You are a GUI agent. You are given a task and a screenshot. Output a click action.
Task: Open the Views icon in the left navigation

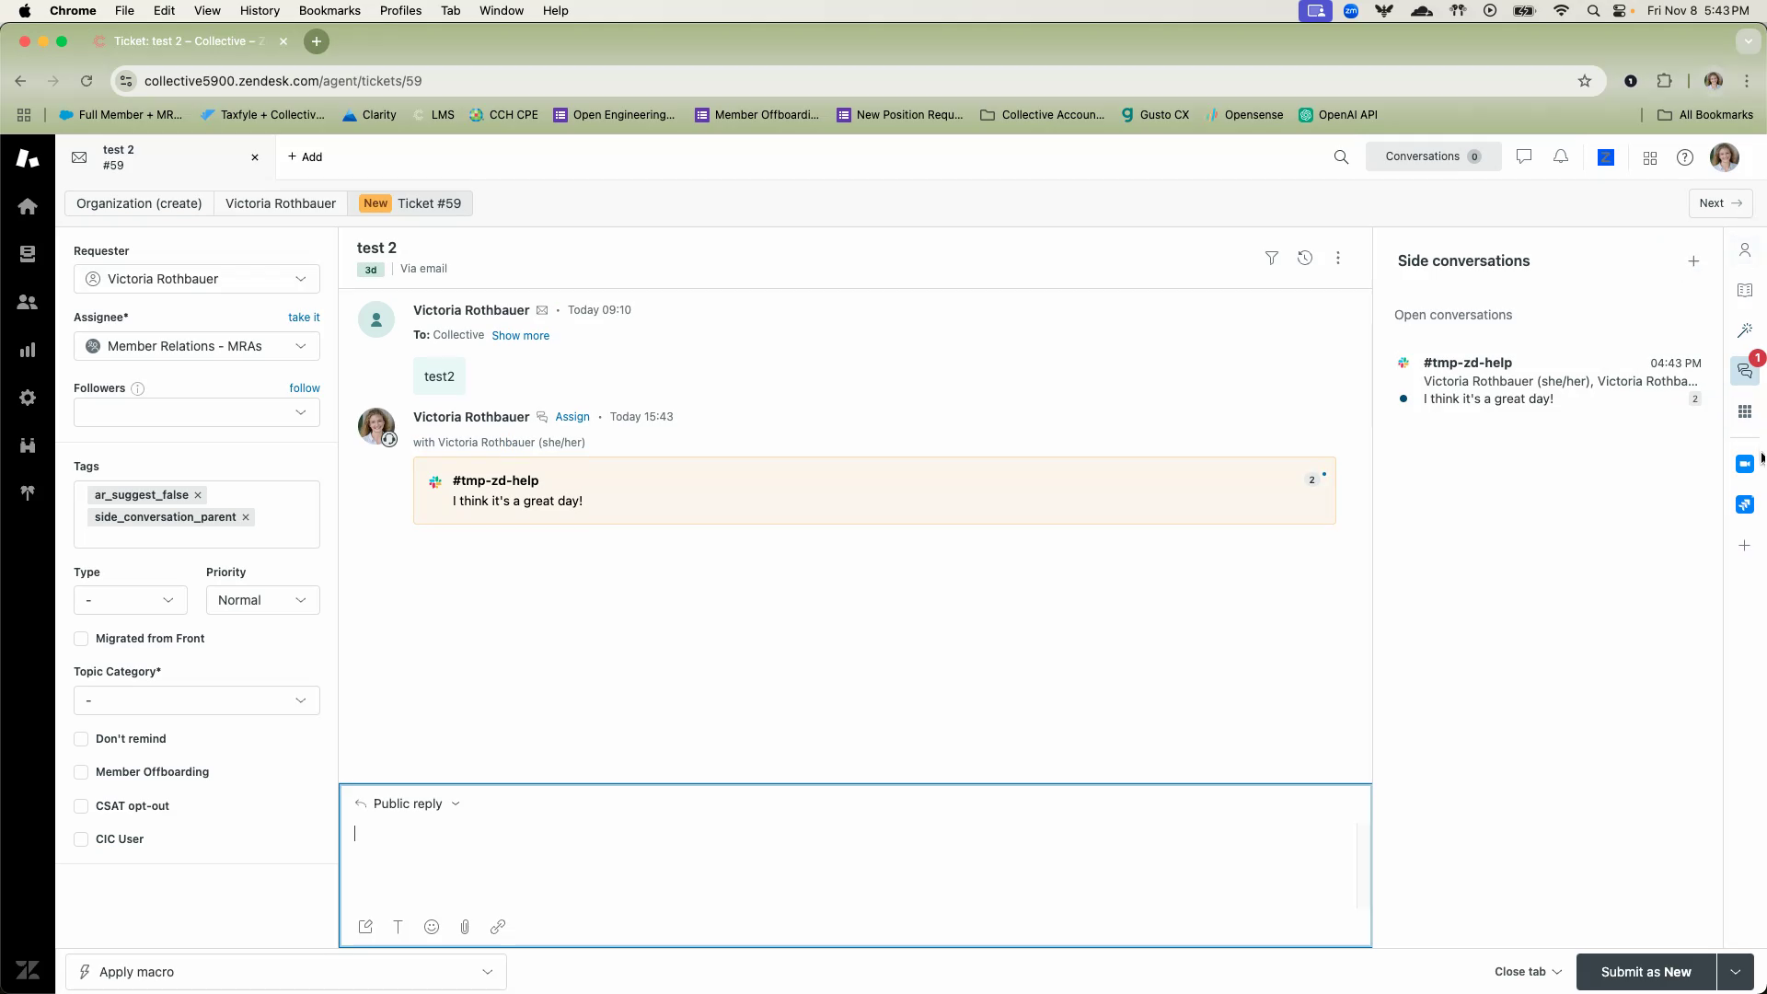click(28, 254)
